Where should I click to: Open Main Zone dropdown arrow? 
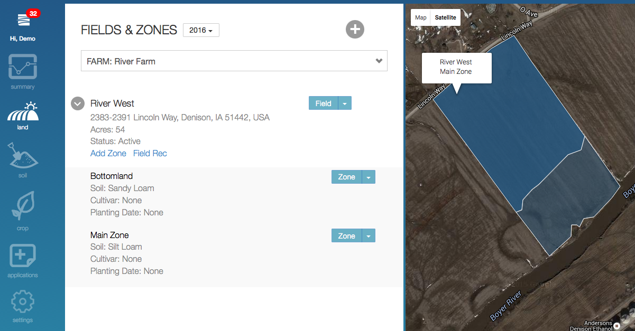coord(369,236)
